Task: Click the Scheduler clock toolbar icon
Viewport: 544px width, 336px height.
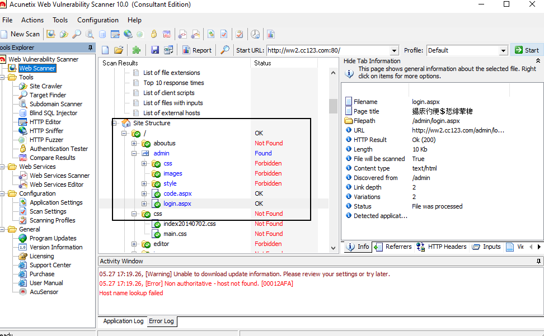Action: [x=255, y=34]
